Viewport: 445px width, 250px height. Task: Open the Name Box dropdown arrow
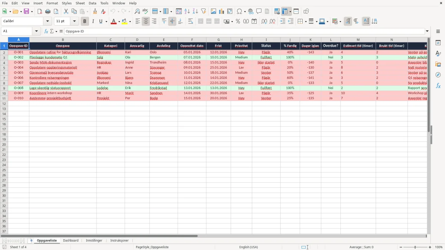coord(36,31)
